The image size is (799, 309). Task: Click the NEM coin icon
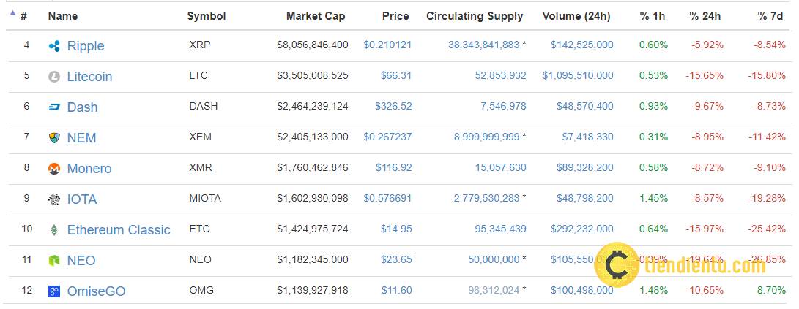[x=54, y=138]
